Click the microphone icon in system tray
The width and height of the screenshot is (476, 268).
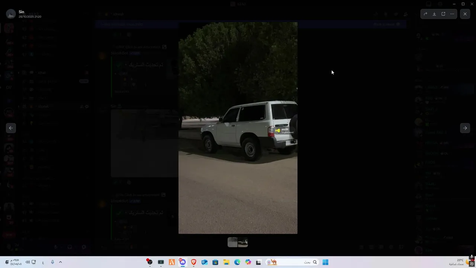pos(52,262)
